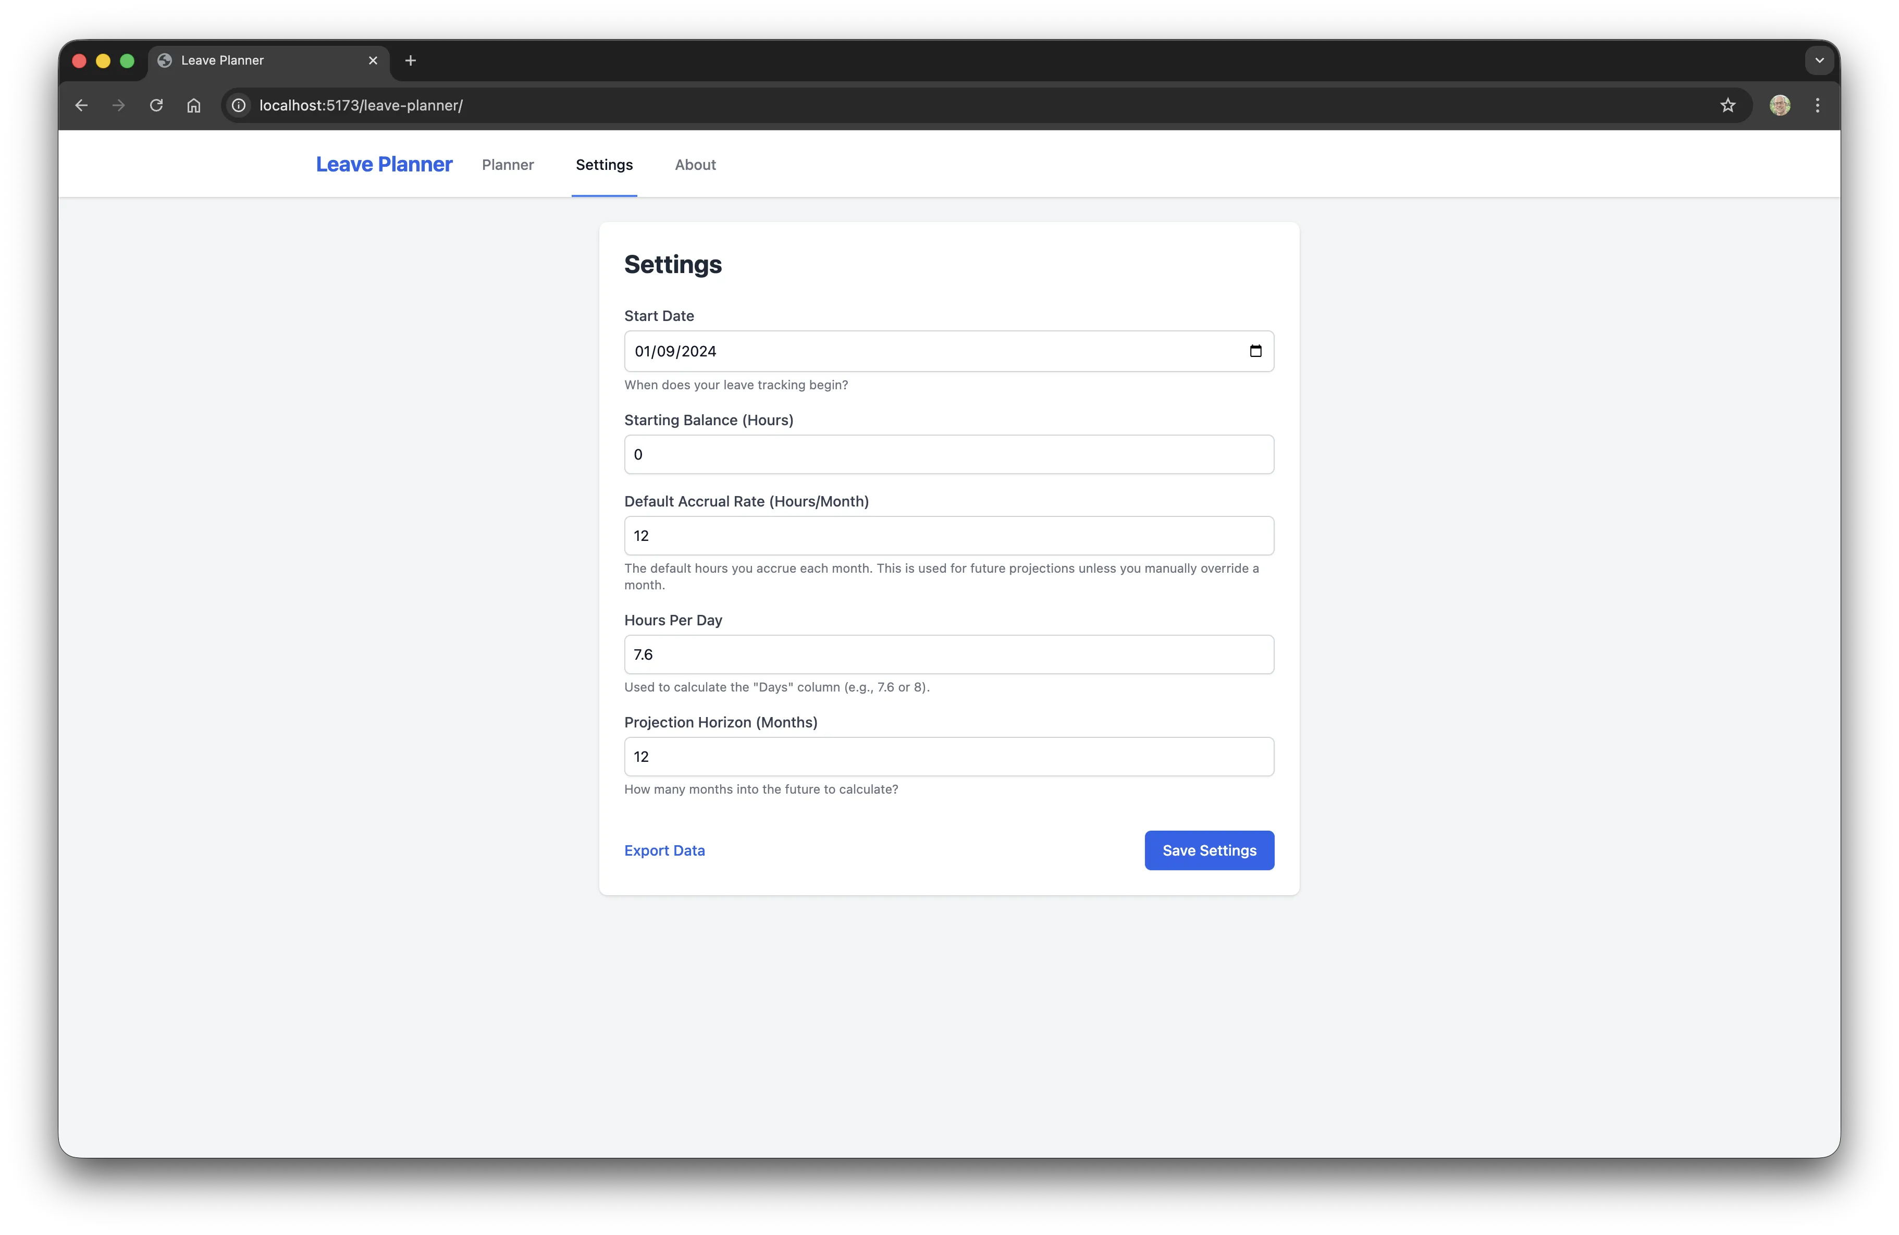Click the 'Starting Balance (Hours)' label
Viewport: 1899px width, 1235px height.
(x=709, y=421)
